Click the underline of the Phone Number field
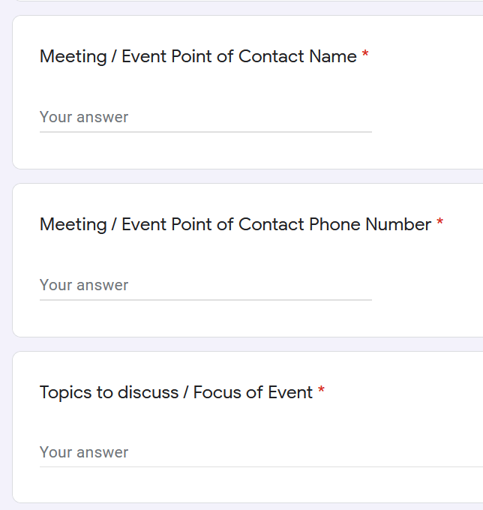 [205, 300]
